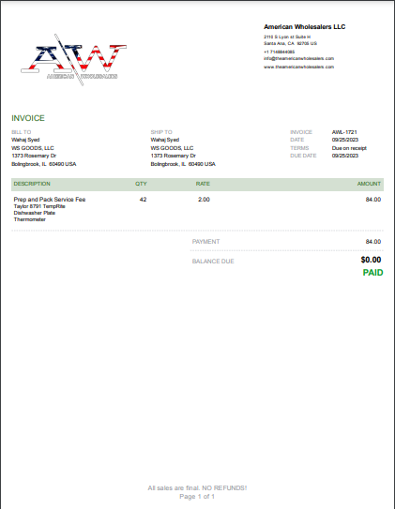395x509 pixels.
Task: Click 'Bolingbrook, IL 60490 USA' under Bill To
Action: [44, 164]
